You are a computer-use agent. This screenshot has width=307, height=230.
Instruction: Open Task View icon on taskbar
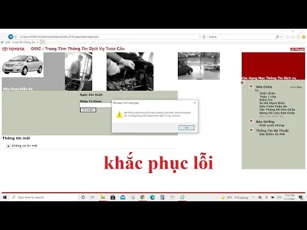(93, 197)
